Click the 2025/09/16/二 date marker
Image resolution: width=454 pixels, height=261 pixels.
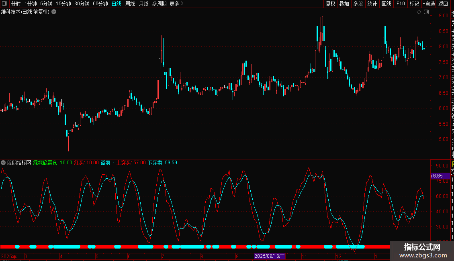[270, 256]
